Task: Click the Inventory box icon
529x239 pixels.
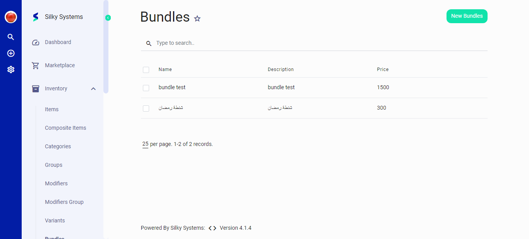Action: pyautogui.click(x=35, y=88)
